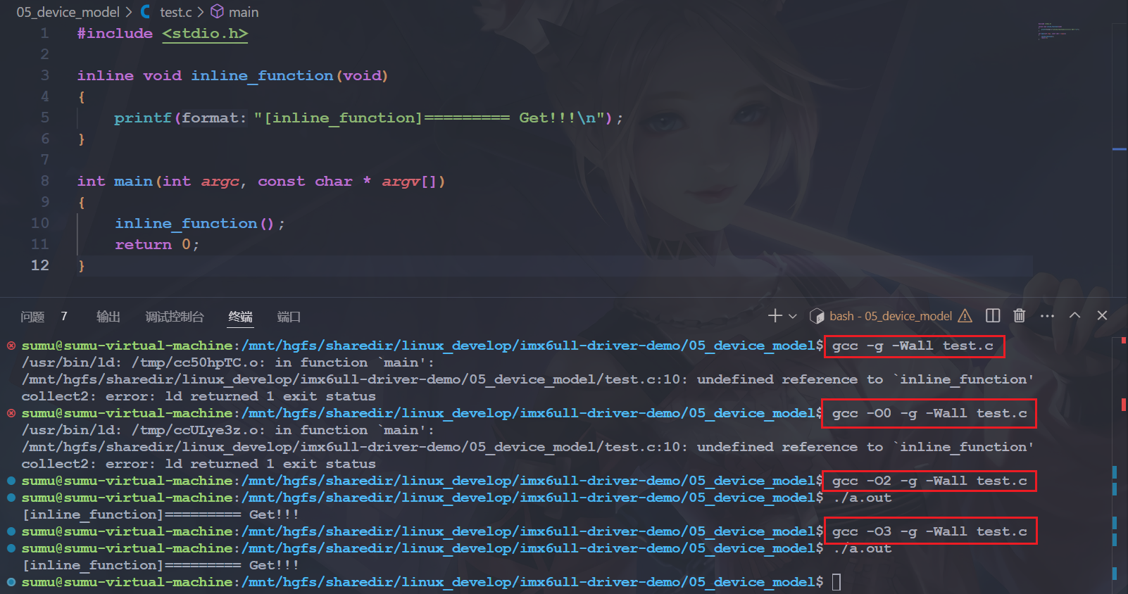Select the 调试控制台 debug console tab
This screenshot has width=1128, height=594.
[174, 317]
